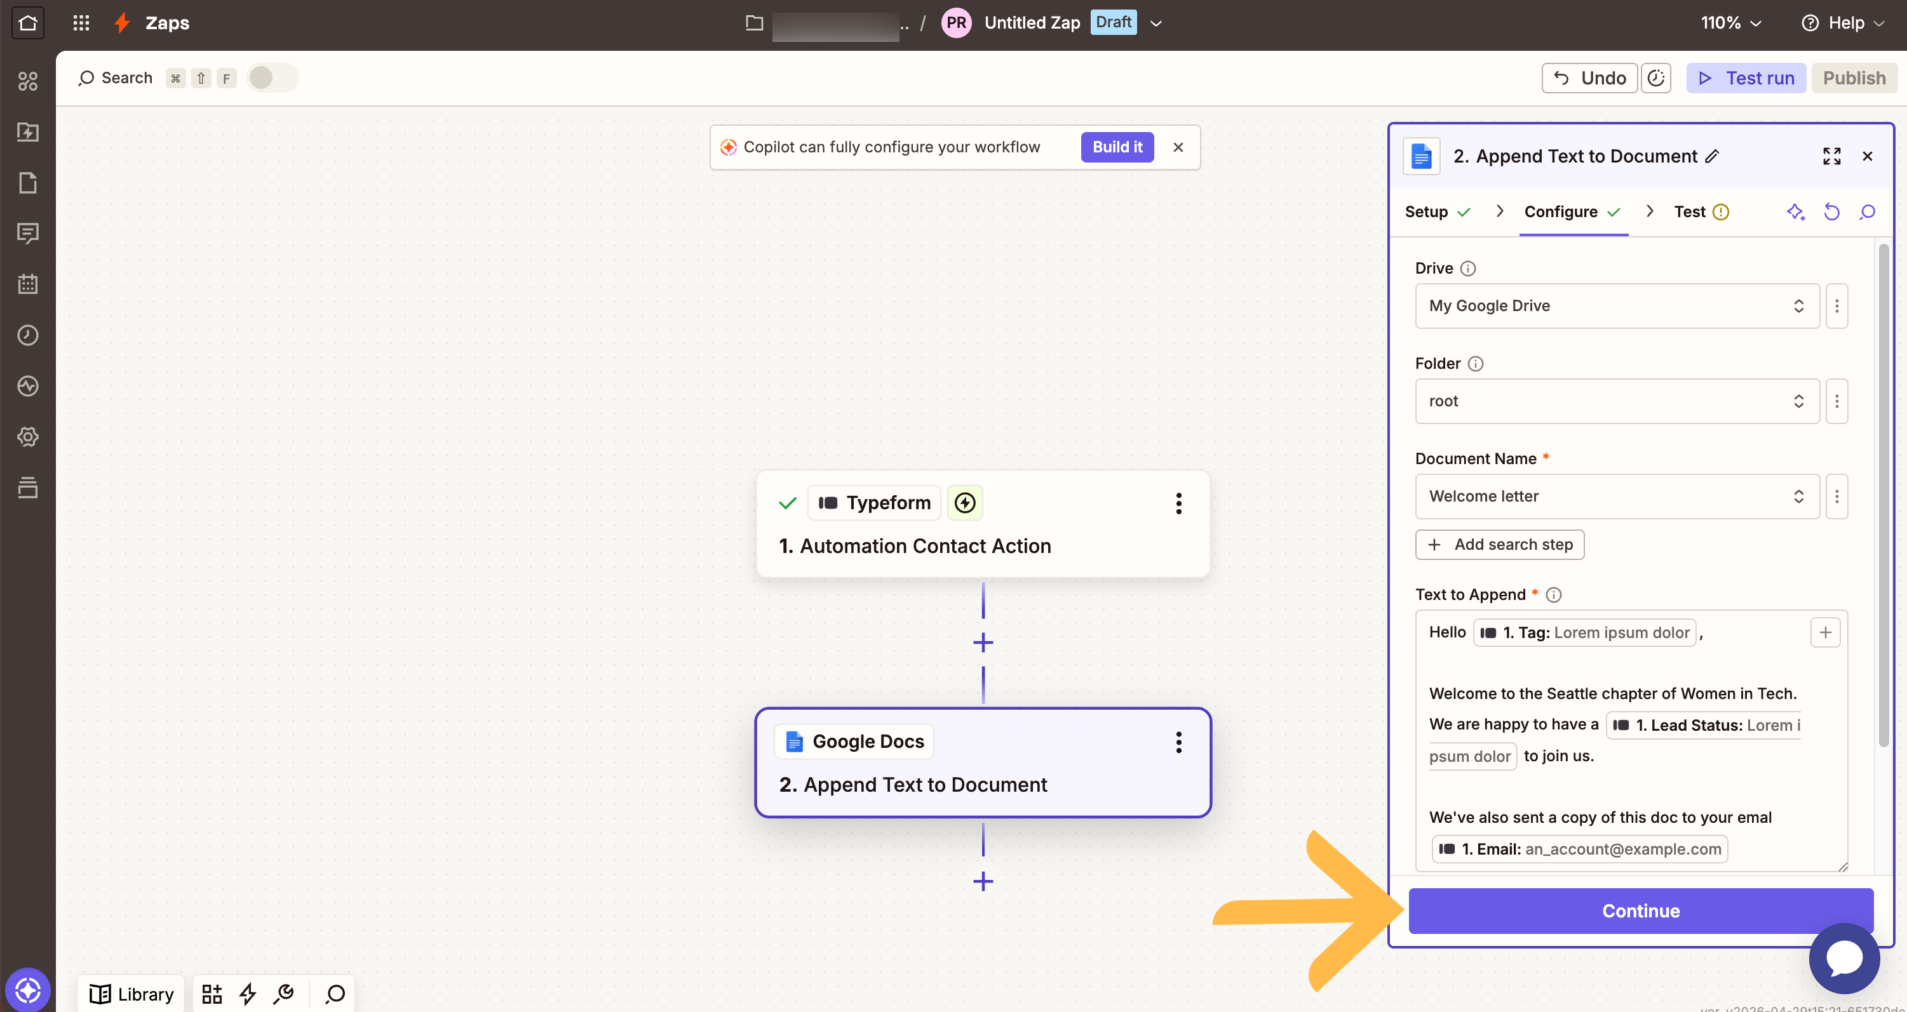1907x1012 pixels.
Task: Open the Folder dropdown showing root
Action: tap(1617, 401)
